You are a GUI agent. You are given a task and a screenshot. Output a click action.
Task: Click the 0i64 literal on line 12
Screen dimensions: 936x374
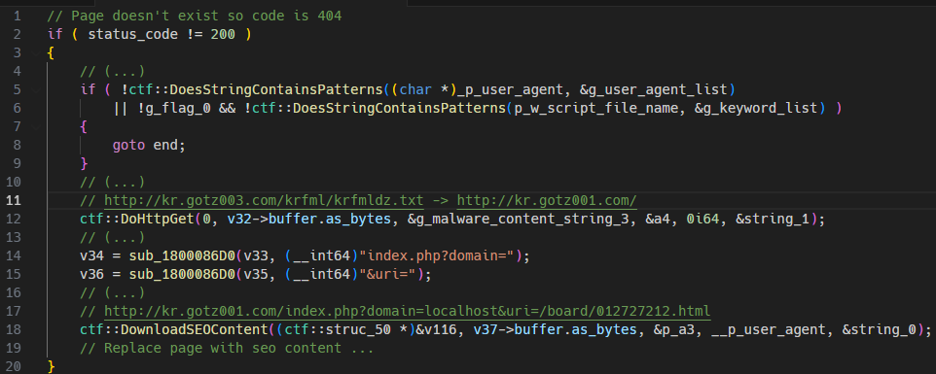(703, 220)
